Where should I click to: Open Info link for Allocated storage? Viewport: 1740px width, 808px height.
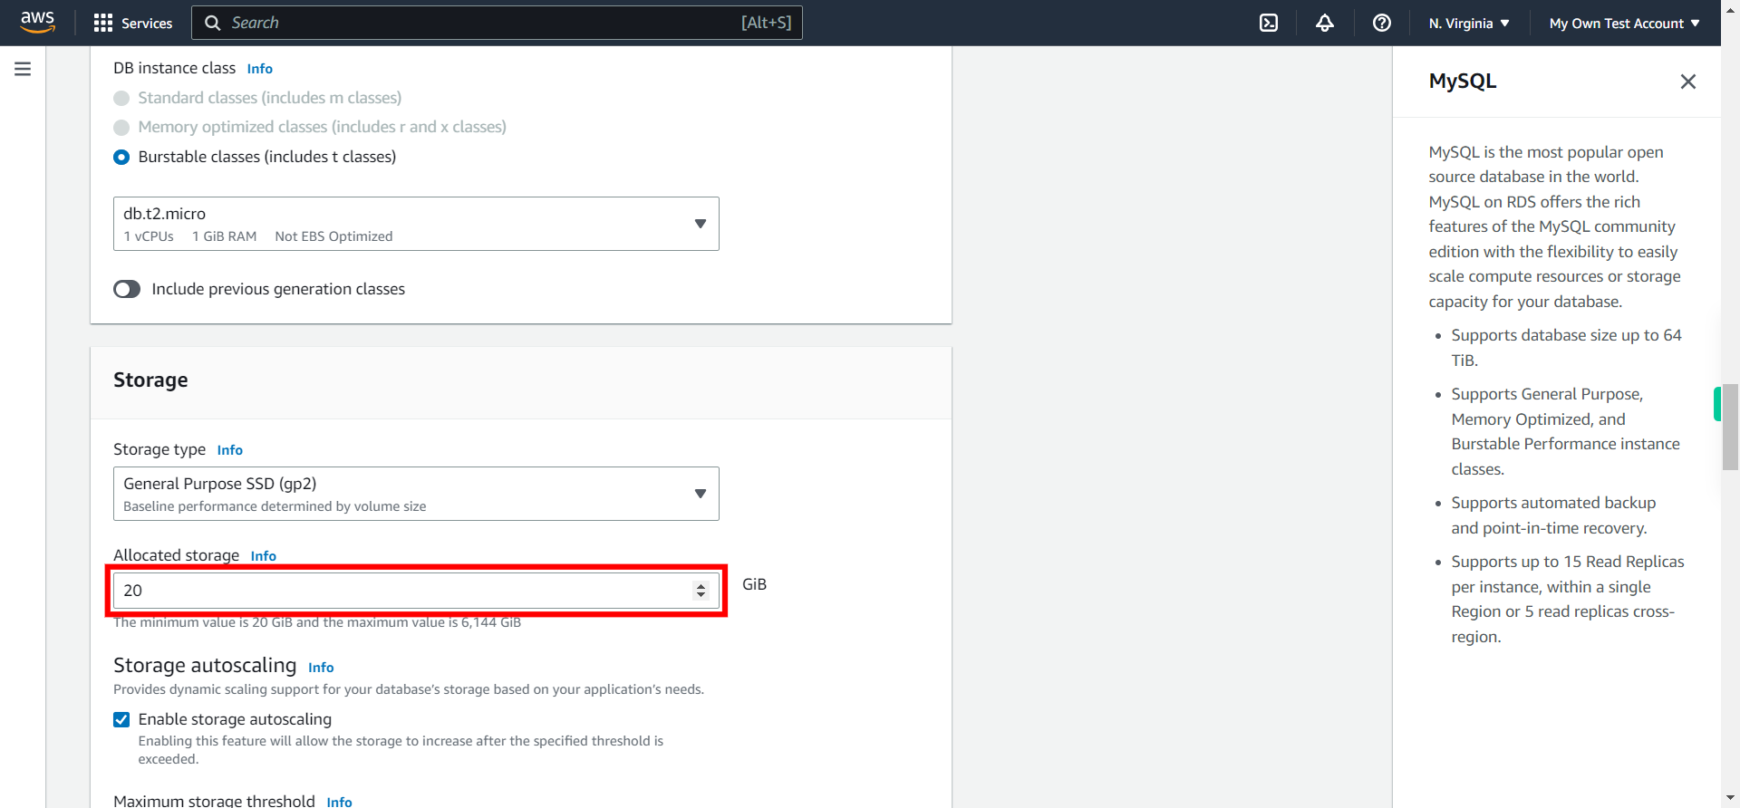click(x=264, y=556)
